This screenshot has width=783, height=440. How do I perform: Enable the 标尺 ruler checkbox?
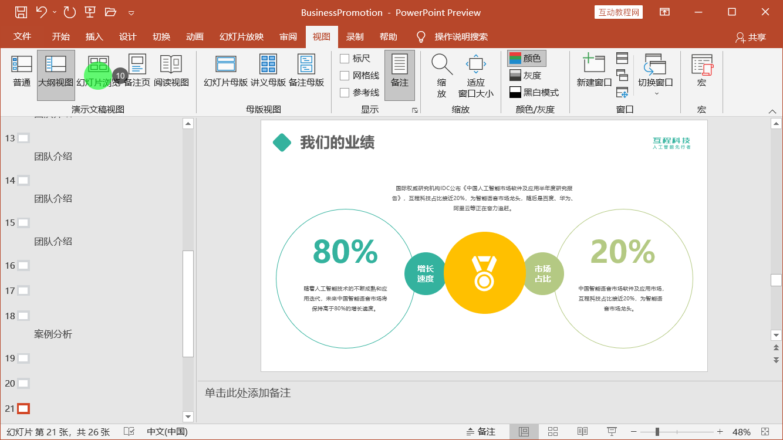pos(345,59)
